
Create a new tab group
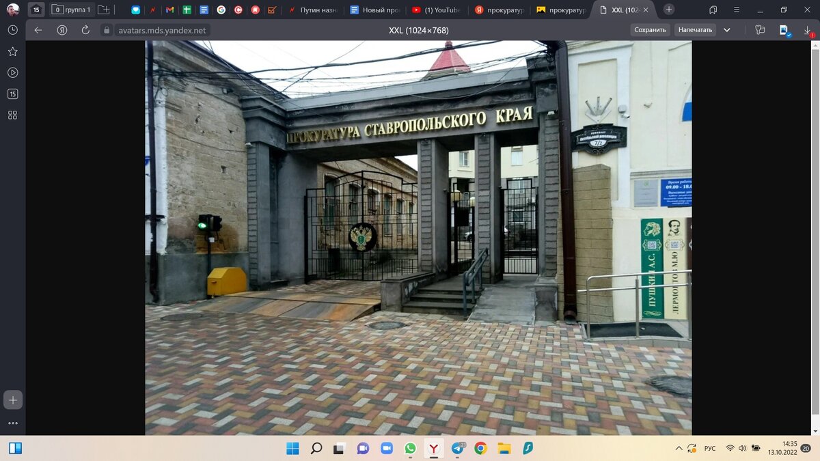click(x=104, y=10)
